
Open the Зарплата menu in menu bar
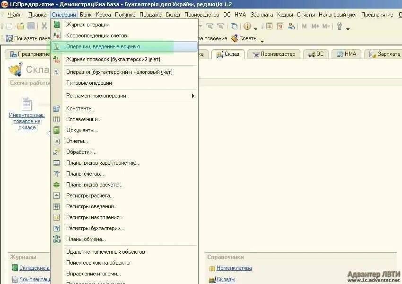click(262, 15)
